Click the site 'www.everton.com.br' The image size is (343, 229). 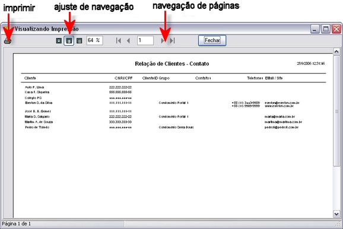click(x=279, y=106)
